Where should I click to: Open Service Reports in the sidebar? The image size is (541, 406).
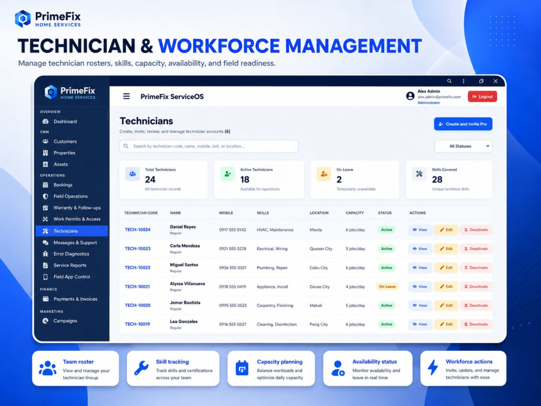(x=72, y=265)
